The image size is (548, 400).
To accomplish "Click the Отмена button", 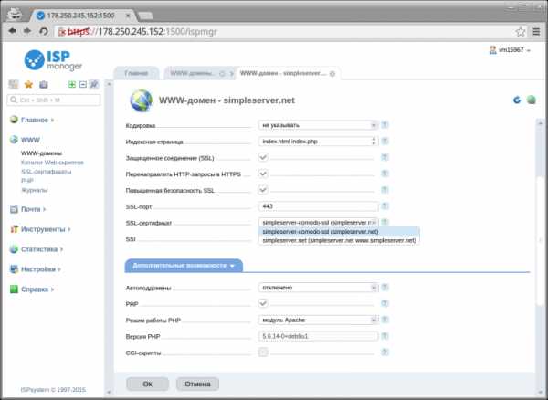I will [197, 384].
